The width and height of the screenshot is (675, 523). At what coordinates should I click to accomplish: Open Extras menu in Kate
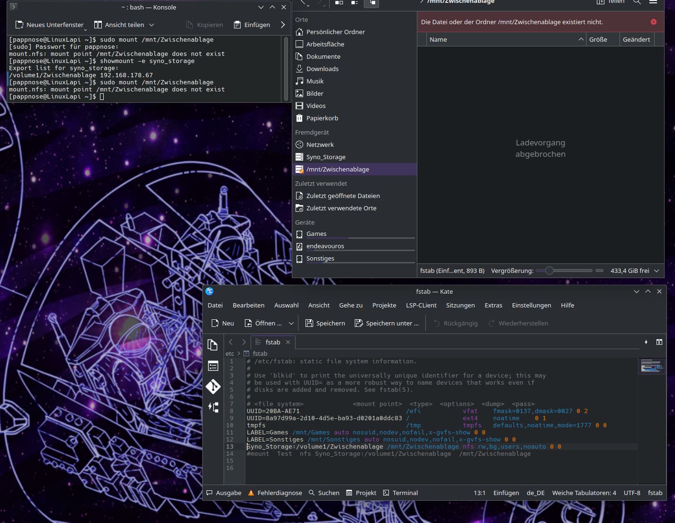[494, 305]
